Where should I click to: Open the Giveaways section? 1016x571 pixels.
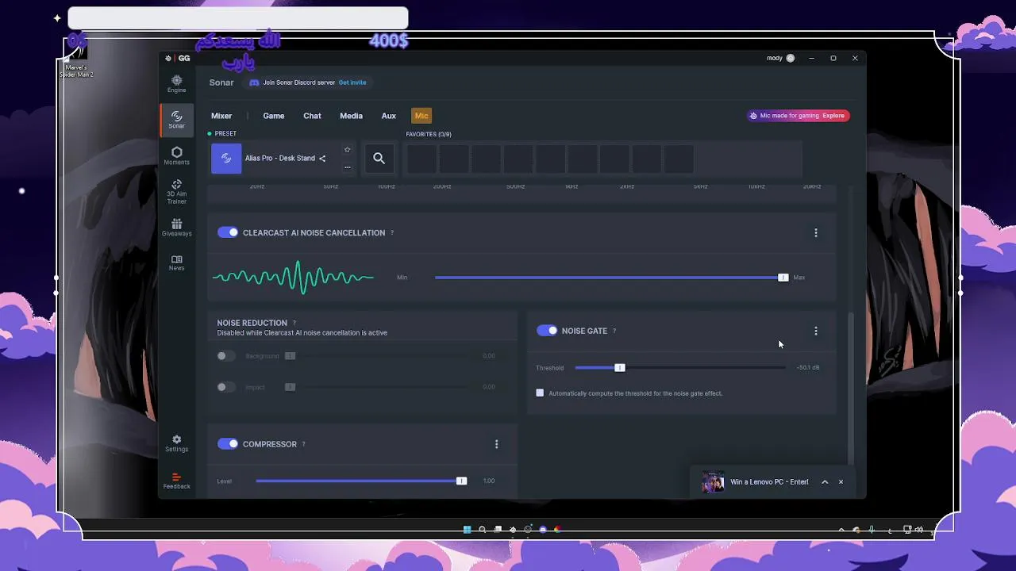coord(176,228)
